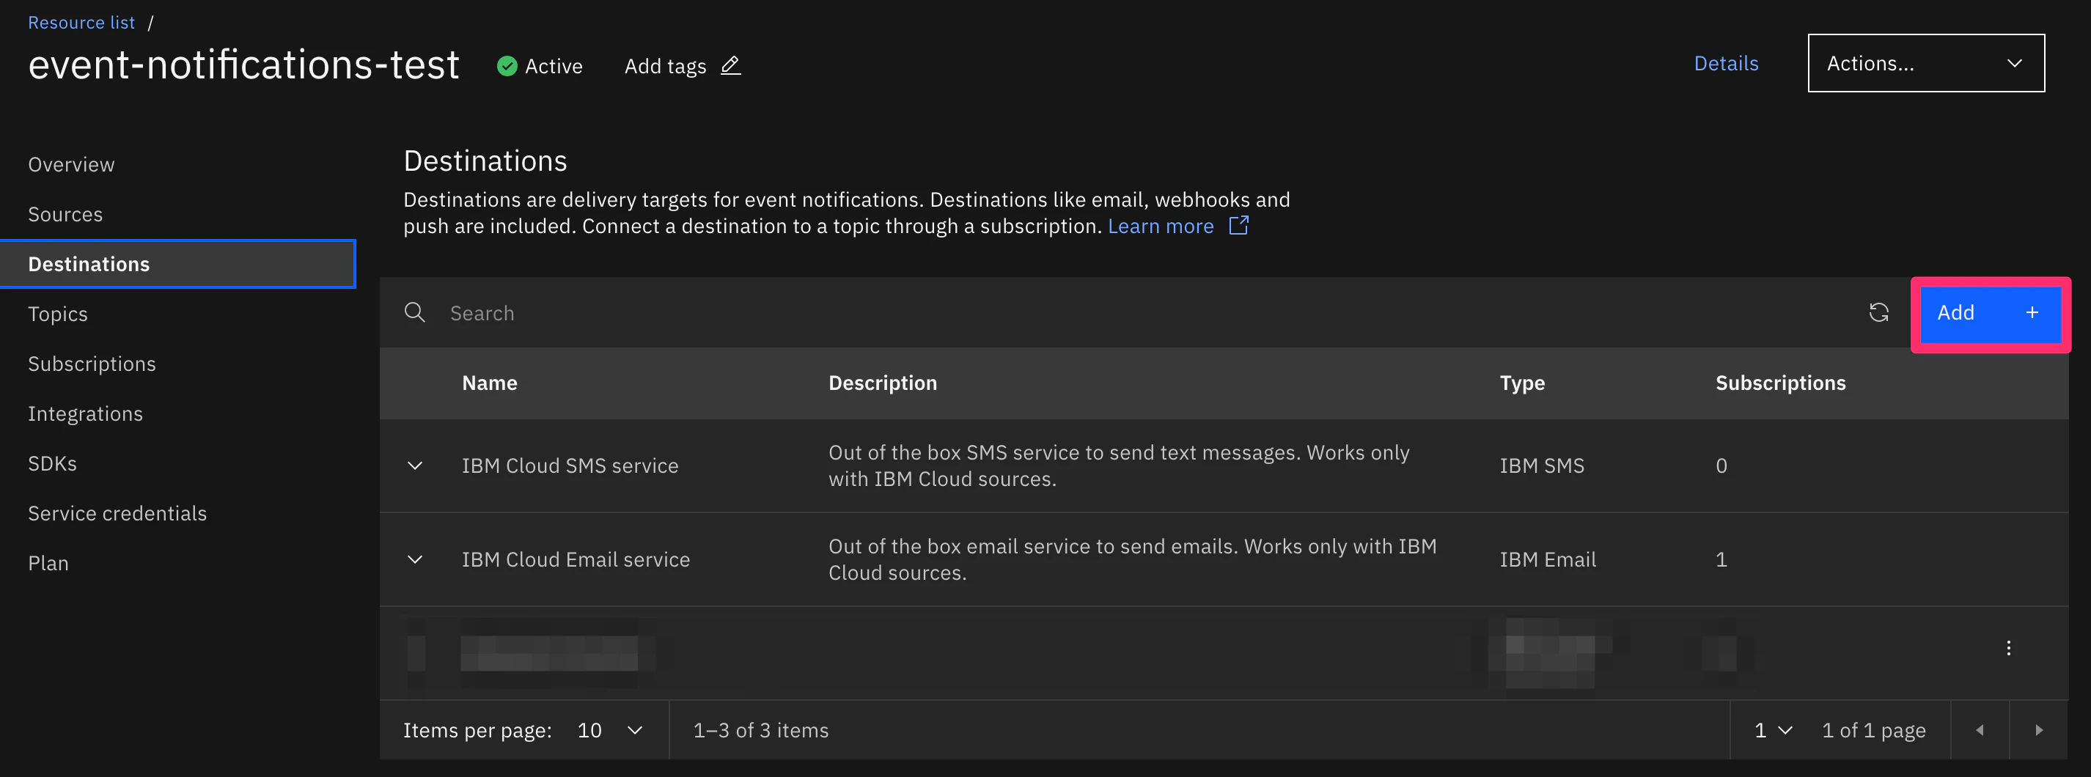The width and height of the screenshot is (2091, 777).
Task: Select Destinations in the sidebar
Action: point(177,264)
